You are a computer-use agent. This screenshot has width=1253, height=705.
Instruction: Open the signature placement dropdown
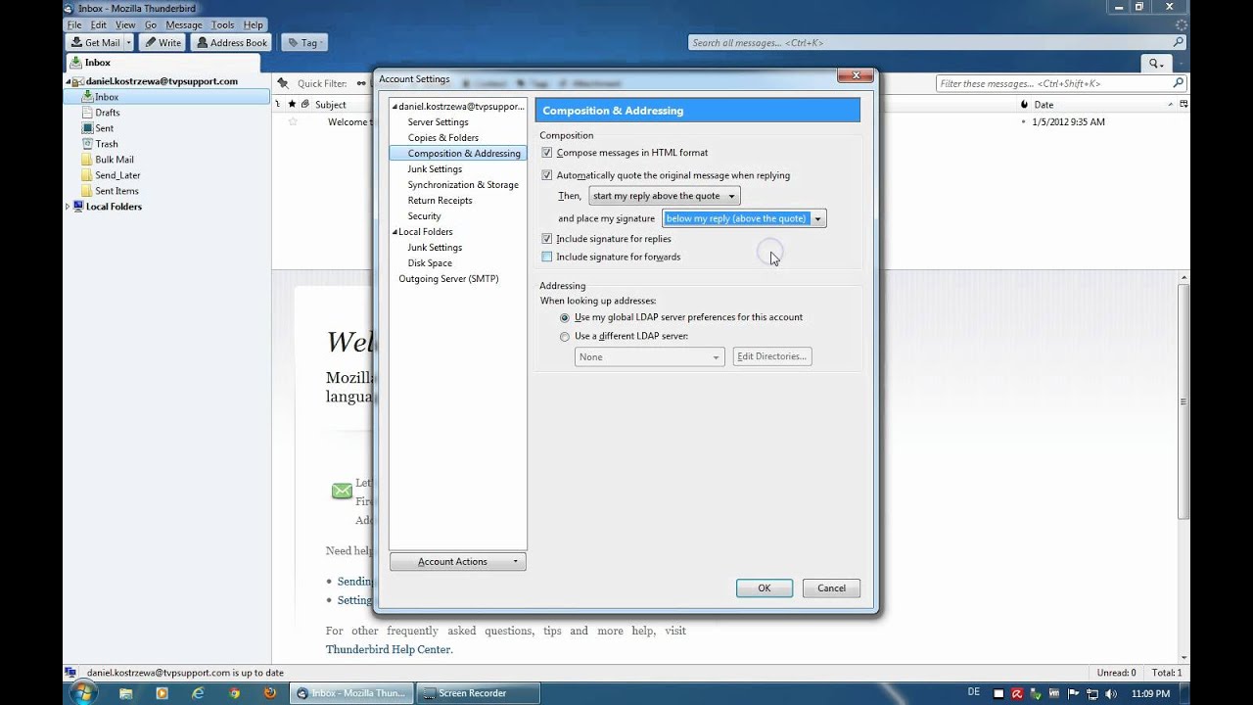[x=744, y=218]
